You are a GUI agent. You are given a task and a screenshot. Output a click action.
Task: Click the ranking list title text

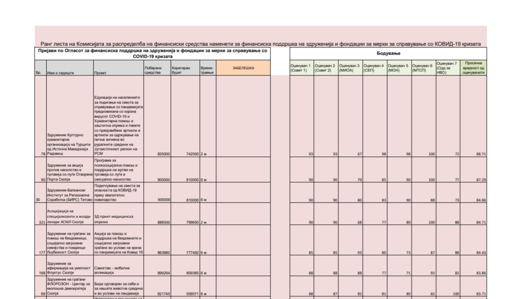point(260,44)
